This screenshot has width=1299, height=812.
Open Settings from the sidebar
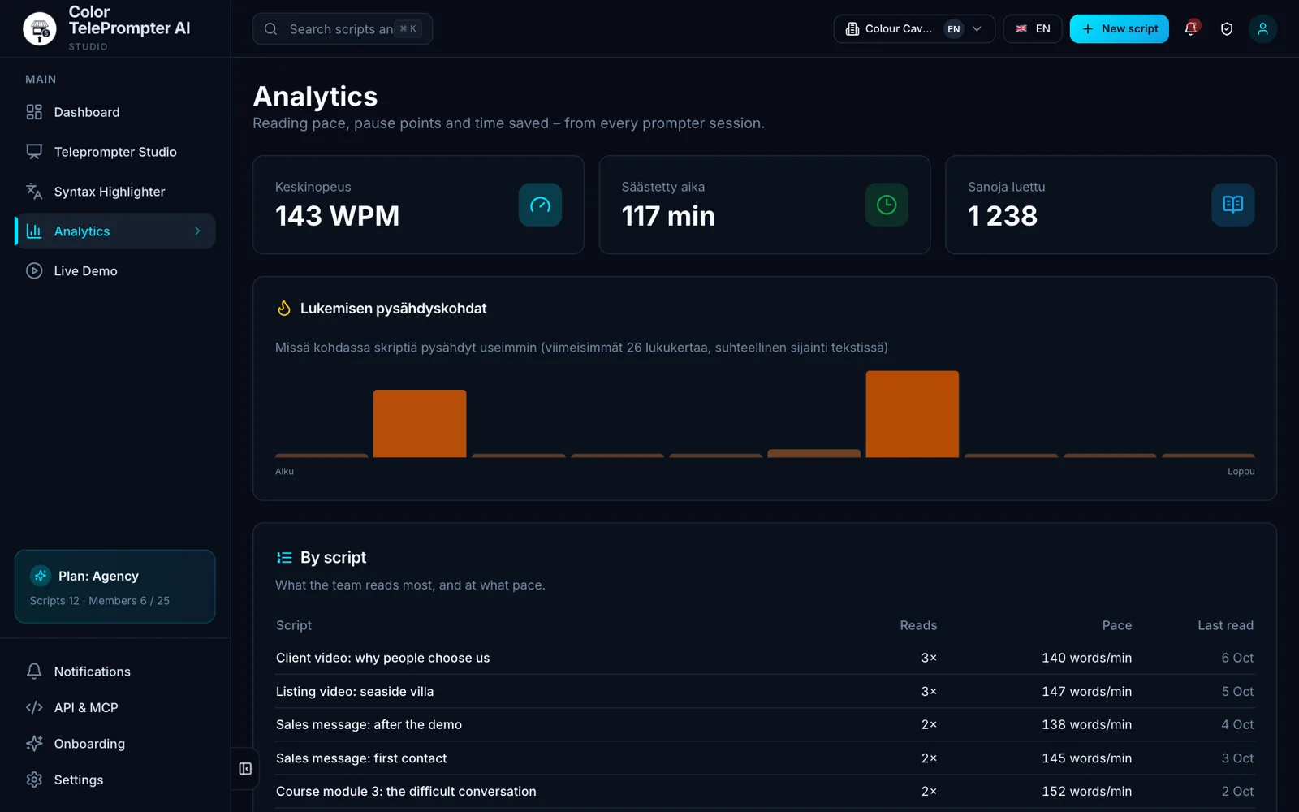tap(115, 780)
